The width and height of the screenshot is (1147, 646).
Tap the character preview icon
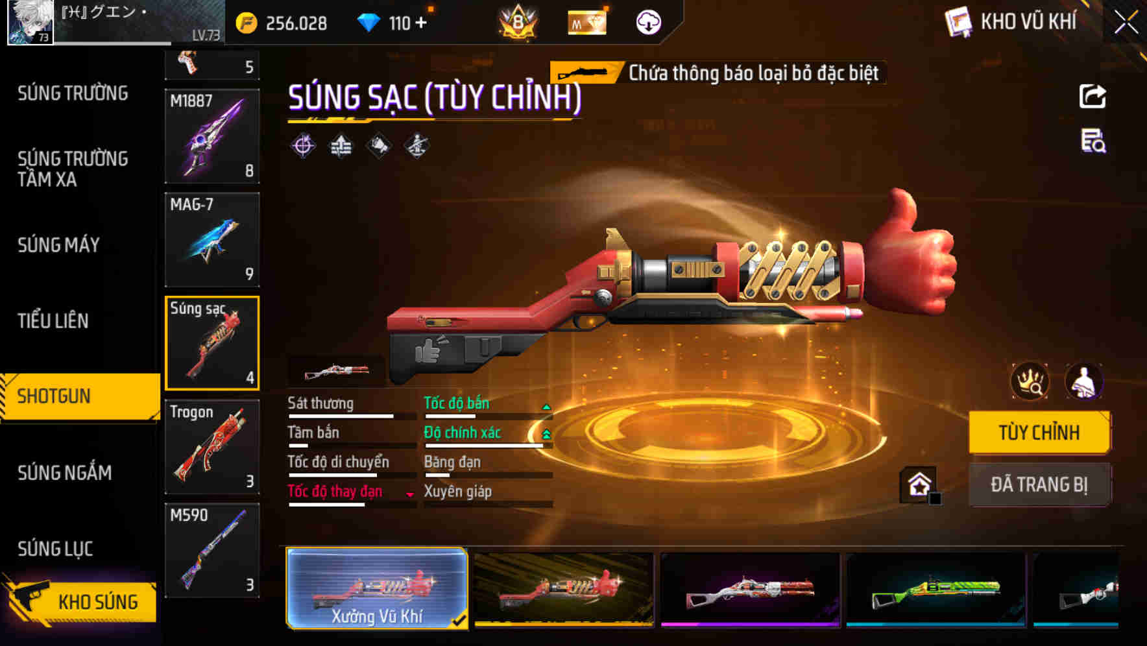click(1083, 381)
